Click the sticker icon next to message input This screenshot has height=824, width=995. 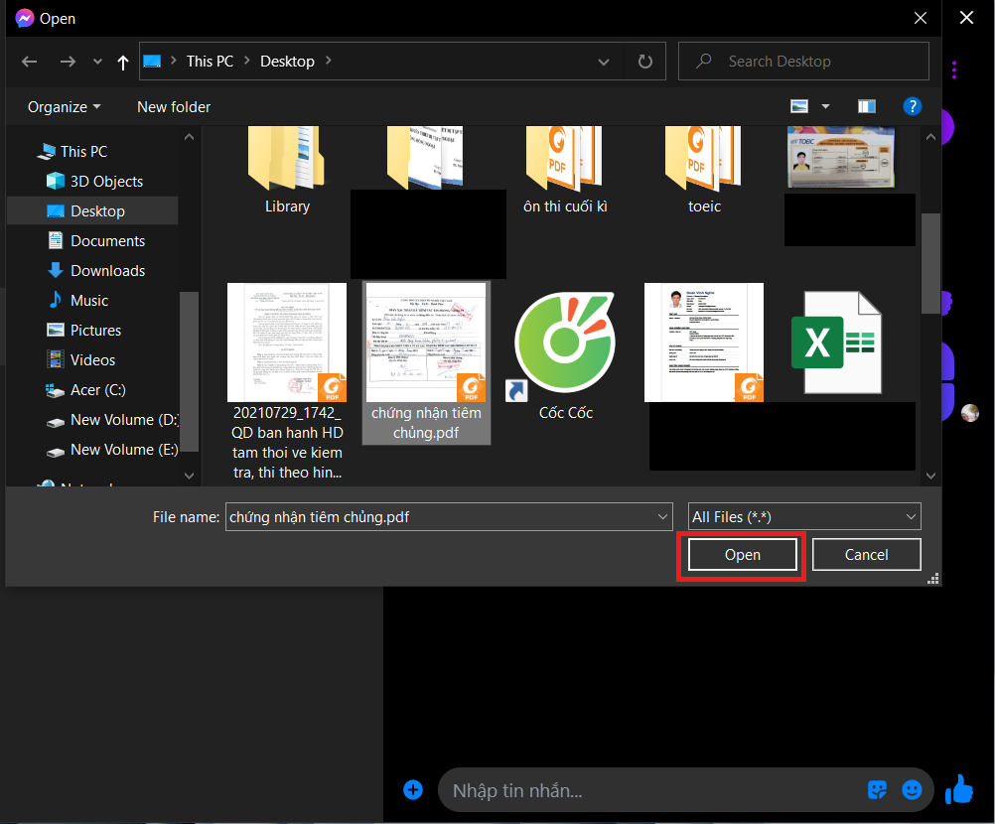point(877,790)
